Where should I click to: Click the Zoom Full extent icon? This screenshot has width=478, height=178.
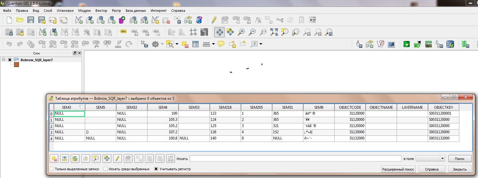pyautogui.click(x=274, y=32)
